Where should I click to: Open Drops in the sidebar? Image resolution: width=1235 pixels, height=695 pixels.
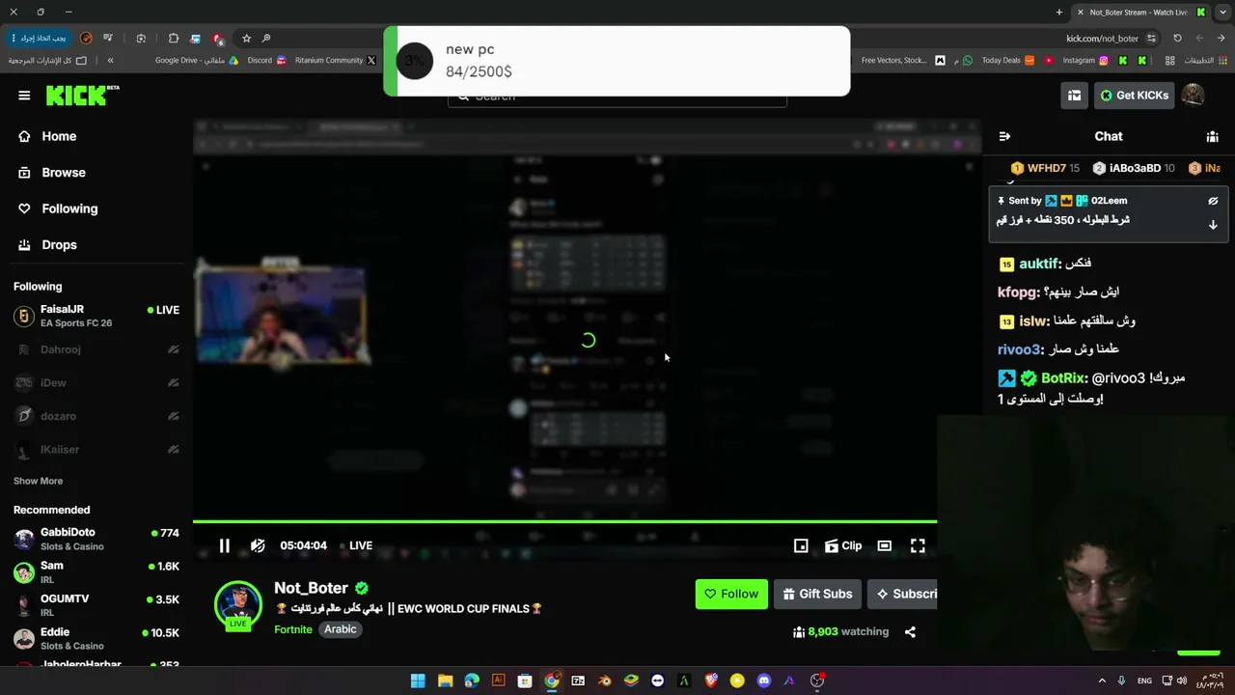pyautogui.click(x=59, y=245)
